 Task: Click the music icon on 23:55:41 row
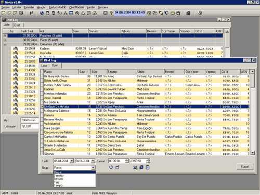click(x=16, y=53)
